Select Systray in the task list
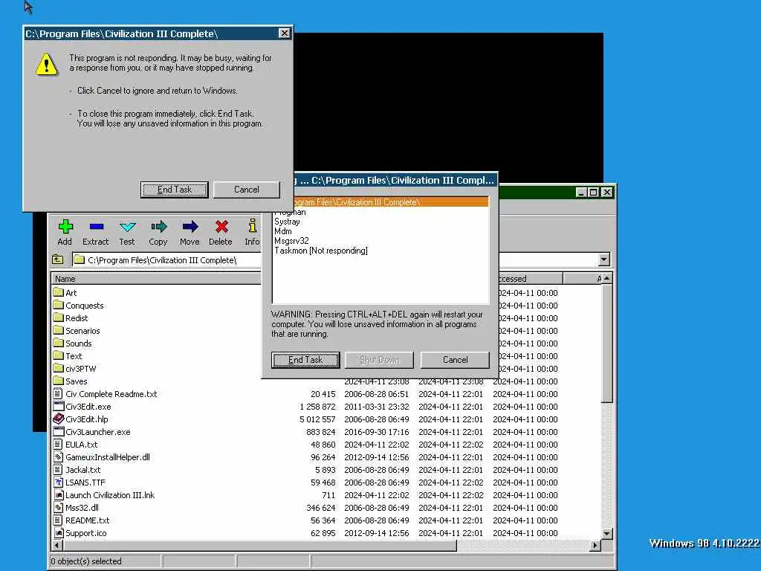The height and width of the screenshot is (571, 761). (x=287, y=222)
